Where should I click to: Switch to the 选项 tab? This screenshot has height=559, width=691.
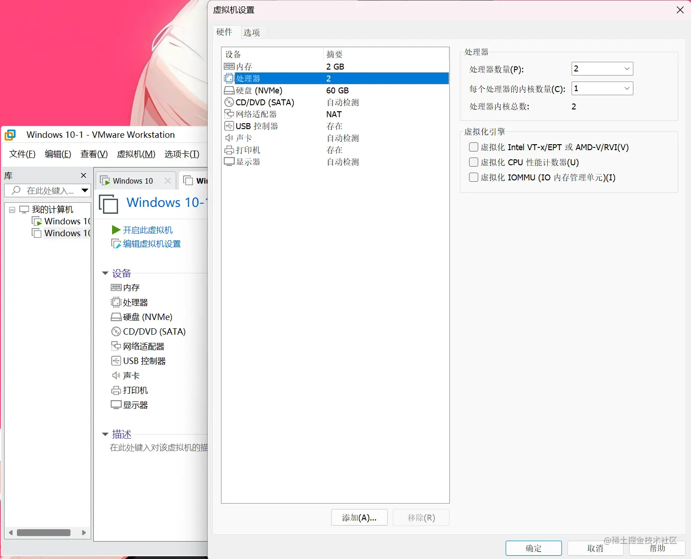[x=252, y=33]
